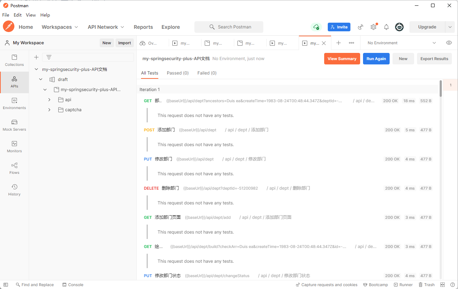Open the No Environment selector
458x289 pixels.
tap(402, 43)
